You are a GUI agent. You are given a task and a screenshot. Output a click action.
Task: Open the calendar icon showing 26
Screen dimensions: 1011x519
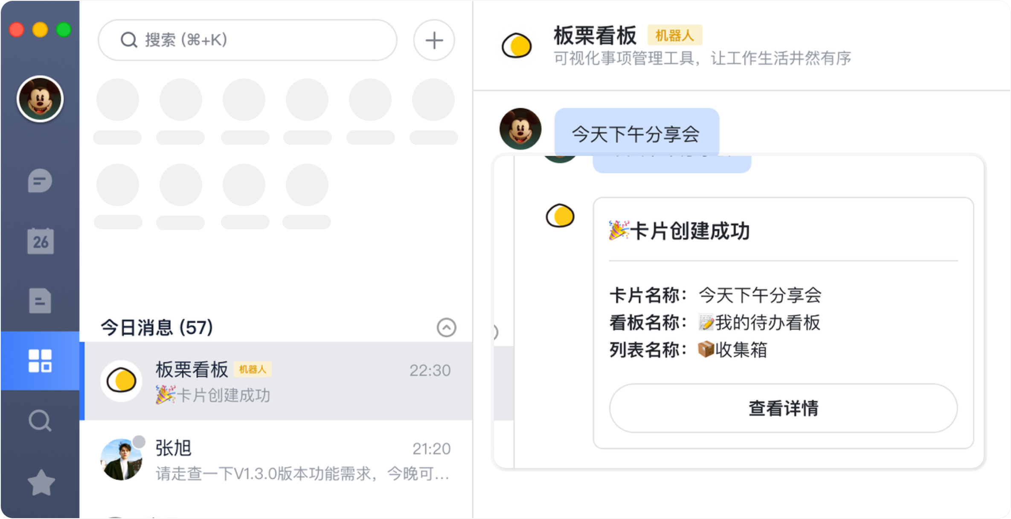point(41,241)
